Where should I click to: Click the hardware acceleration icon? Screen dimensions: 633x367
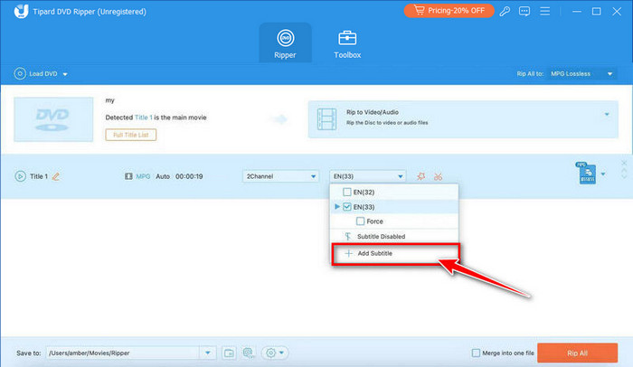[249, 353]
